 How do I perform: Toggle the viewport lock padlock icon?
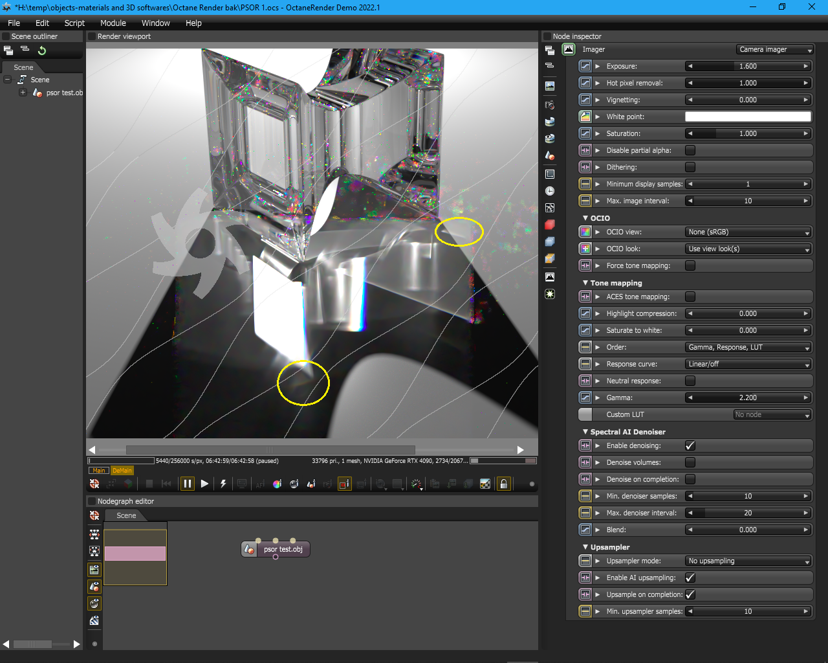click(503, 484)
